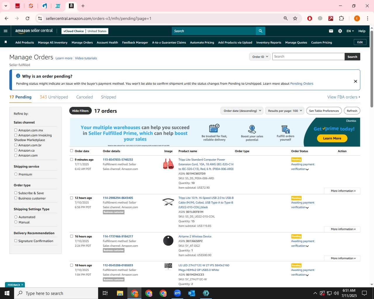Viewport: 374px width, 299px height.
Task: Open the EN language dropdown
Action: click(x=350, y=31)
